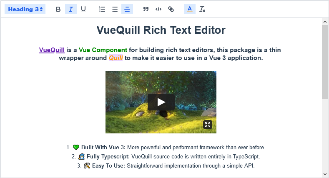Clear text formatting
This screenshot has width=329, height=178.
(202, 9)
